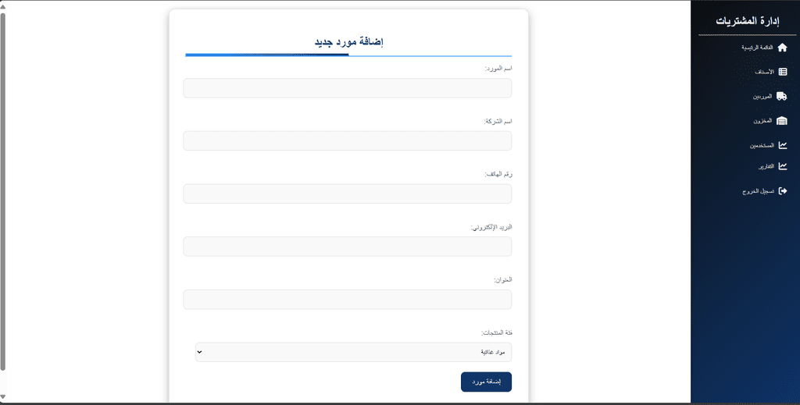The height and width of the screenshot is (405, 800).
Task: Click the chart icon beside المستخدمين
Action: 783,145
